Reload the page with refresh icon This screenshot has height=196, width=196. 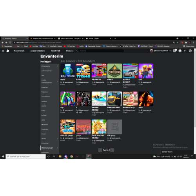[x=10, y=42]
